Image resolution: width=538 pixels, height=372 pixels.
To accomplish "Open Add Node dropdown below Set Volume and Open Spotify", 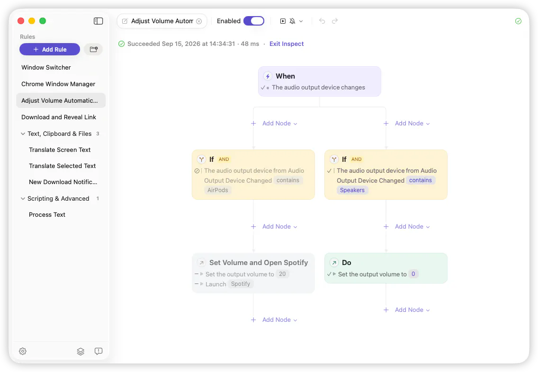I will click(x=279, y=320).
